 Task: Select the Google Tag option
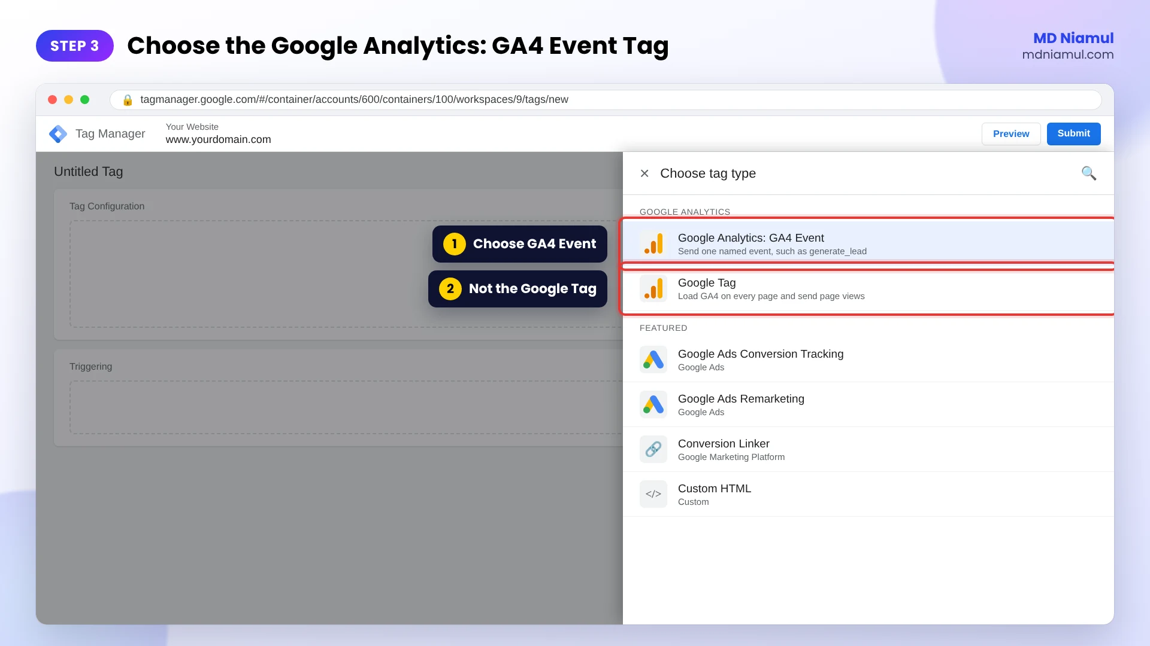(868, 289)
